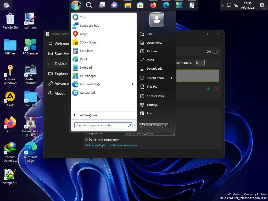Image resolution: width=268 pixels, height=201 pixels.
Task: Expand the Shut down options arrow
Action: [x=165, y=125]
